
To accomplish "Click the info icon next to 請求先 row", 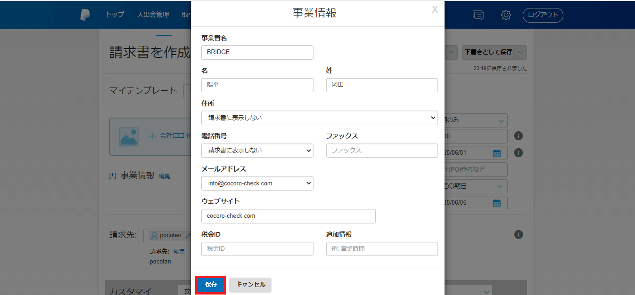I will (519, 235).
